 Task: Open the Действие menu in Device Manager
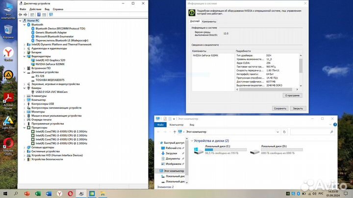(35, 9)
